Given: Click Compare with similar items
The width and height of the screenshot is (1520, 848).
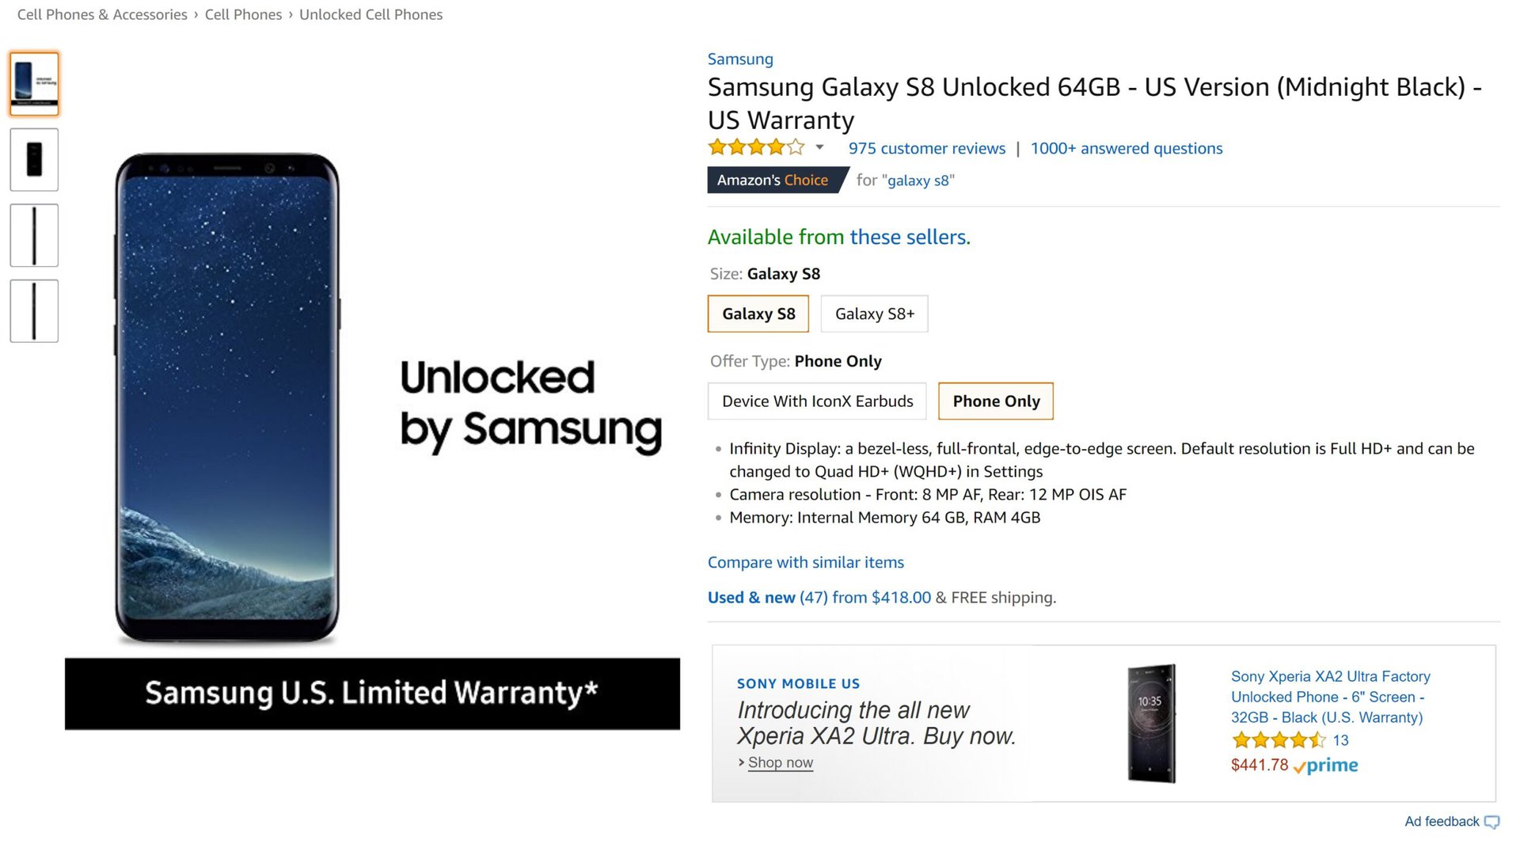Looking at the screenshot, I should tap(805, 562).
